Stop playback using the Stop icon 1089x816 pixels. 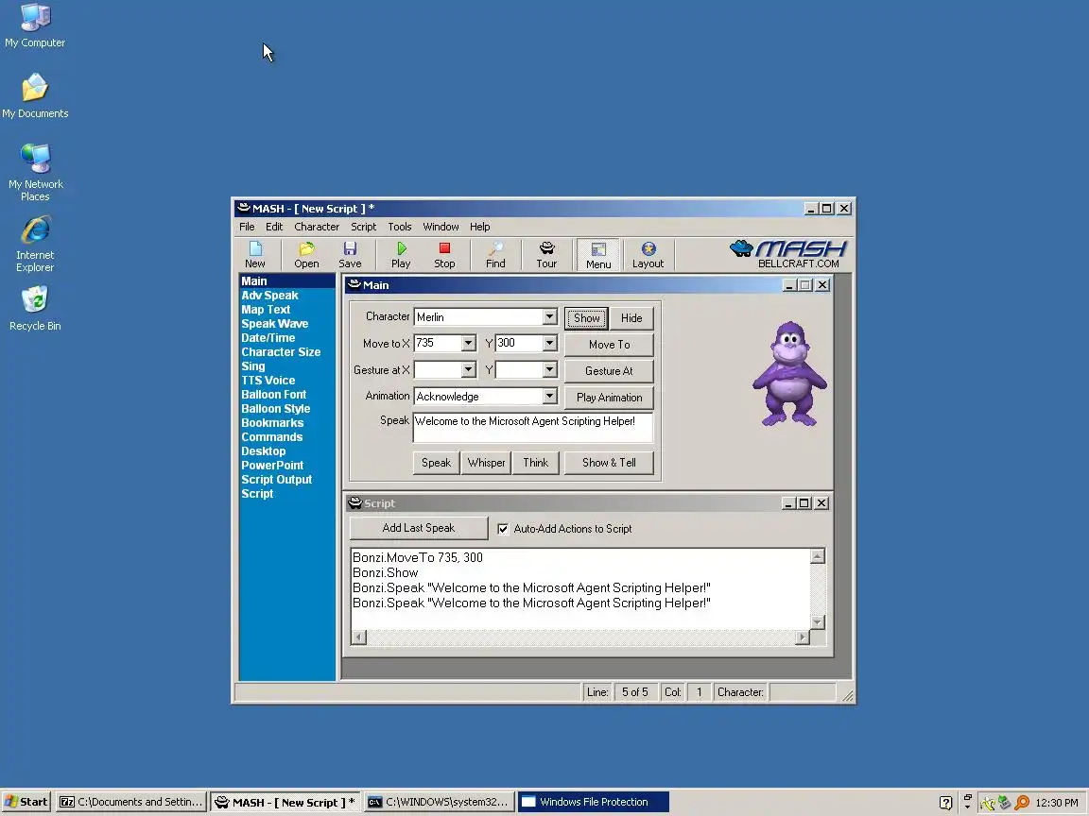(x=444, y=254)
